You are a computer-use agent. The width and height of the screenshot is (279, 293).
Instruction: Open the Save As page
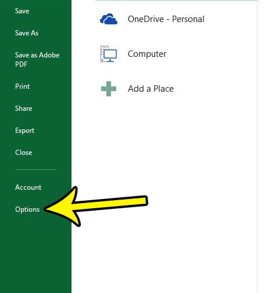[27, 33]
